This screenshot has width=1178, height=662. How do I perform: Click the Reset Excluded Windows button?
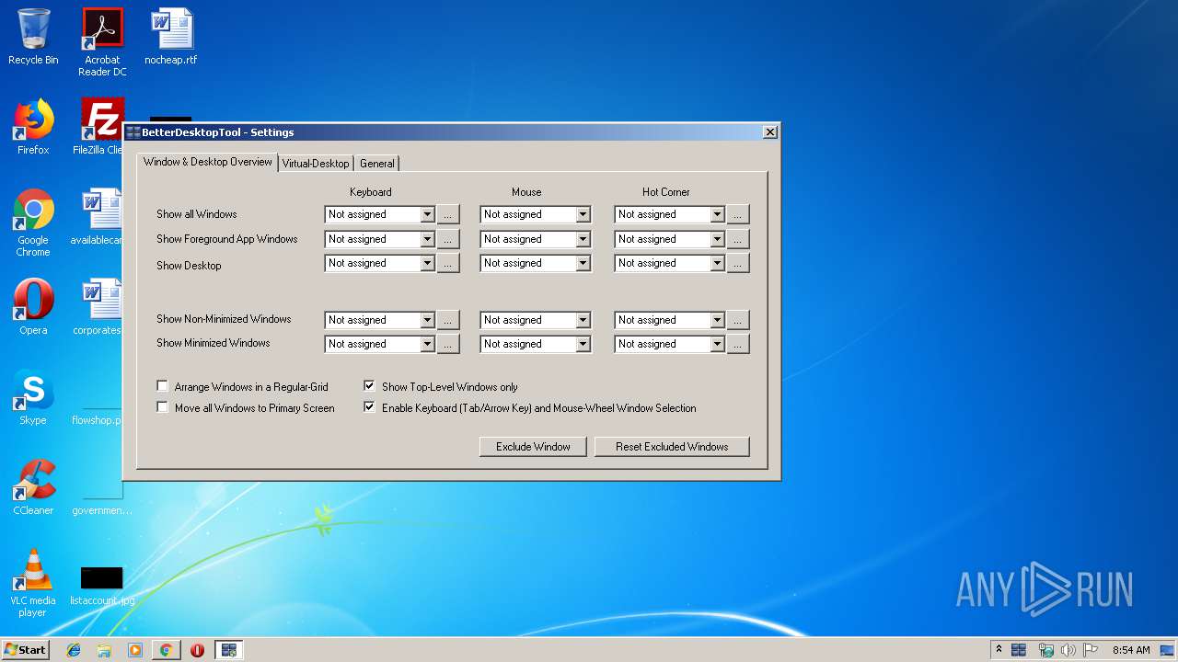click(x=672, y=447)
